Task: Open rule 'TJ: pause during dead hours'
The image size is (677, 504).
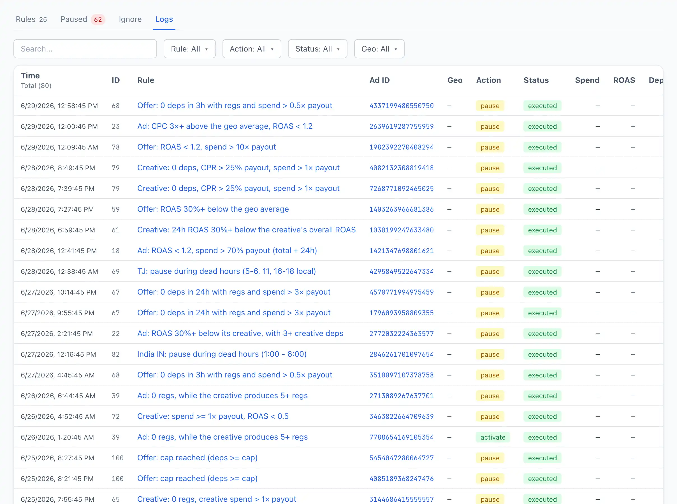Action: [226, 272]
